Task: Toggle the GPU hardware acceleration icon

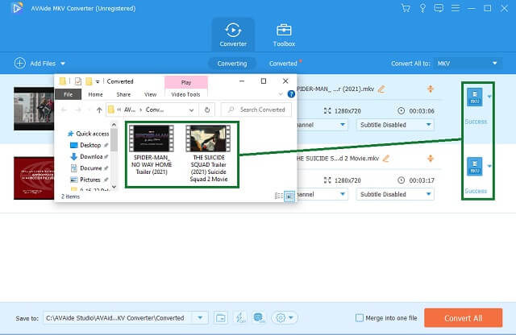Action: tap(259, 318)
